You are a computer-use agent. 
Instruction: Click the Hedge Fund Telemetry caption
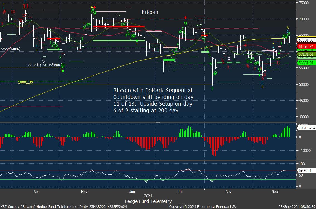pos(148,201)
